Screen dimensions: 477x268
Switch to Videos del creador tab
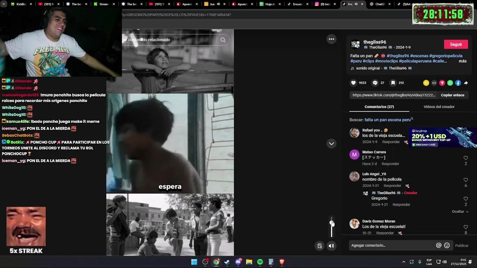[439, 107]
